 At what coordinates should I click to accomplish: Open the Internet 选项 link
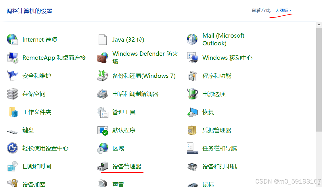point(40,40)
